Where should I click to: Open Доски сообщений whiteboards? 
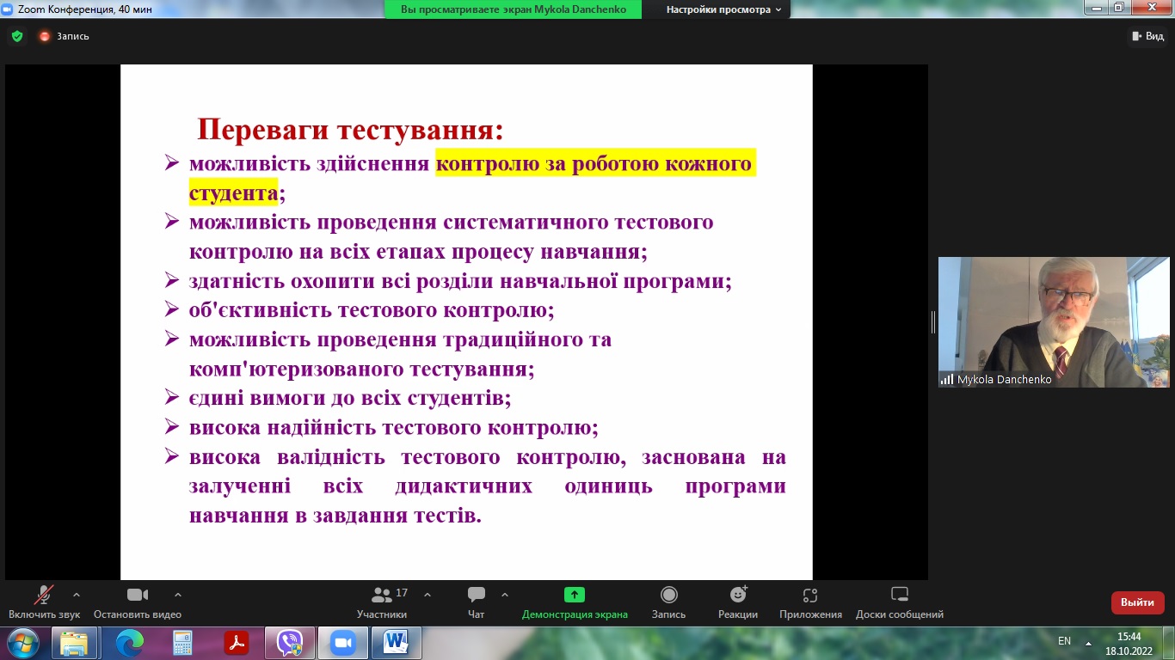click(900, 602)
